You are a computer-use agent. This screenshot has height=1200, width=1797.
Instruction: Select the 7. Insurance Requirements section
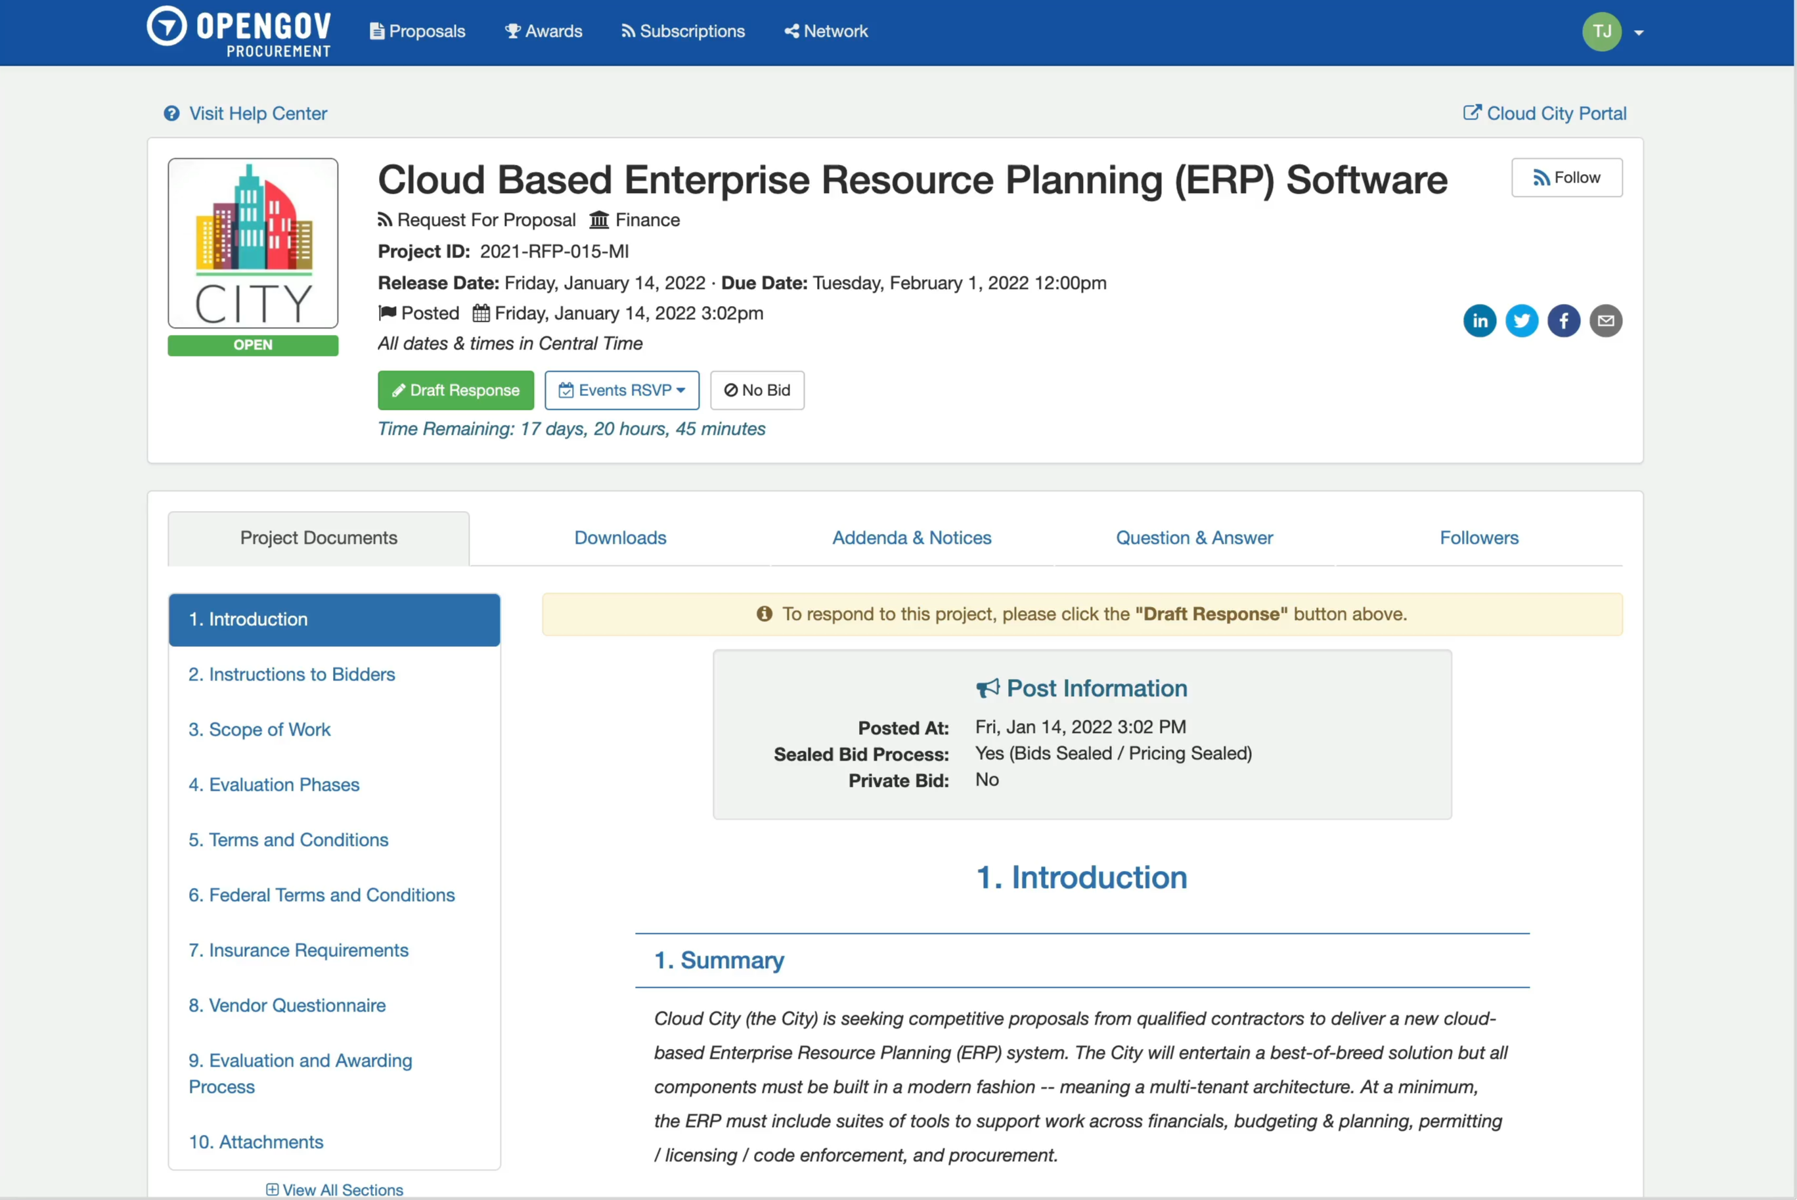tap(298, 950)
